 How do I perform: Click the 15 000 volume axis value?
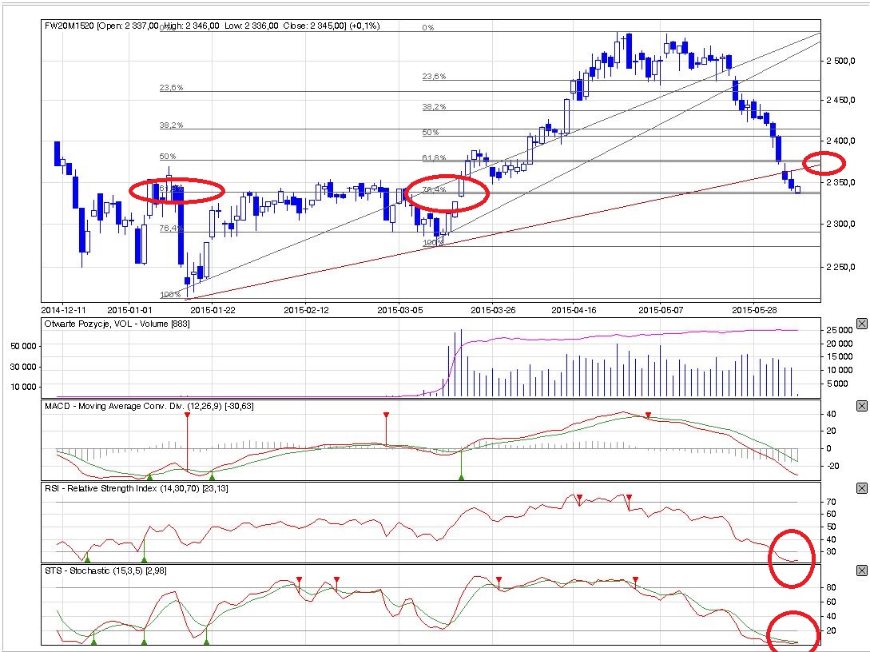840,357
